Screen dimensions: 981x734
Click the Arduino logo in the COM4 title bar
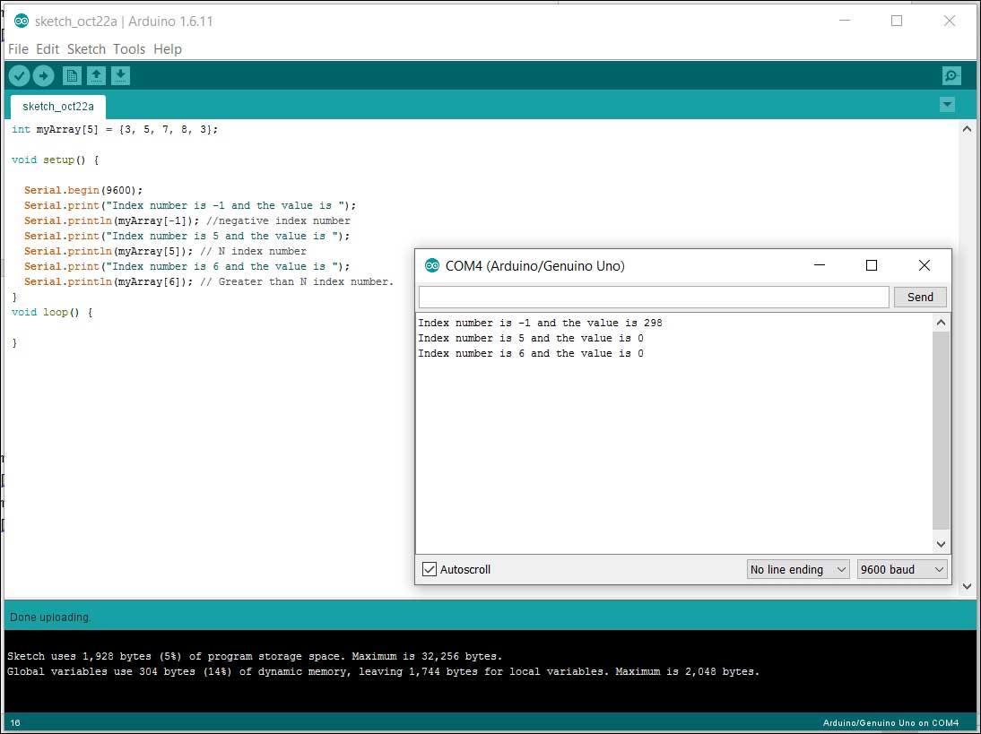[x=432, y=265]
